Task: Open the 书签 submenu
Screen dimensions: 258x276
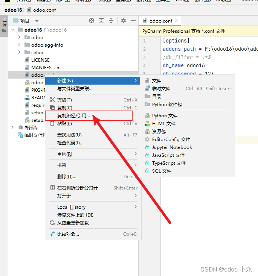Action: pos(92,165)
